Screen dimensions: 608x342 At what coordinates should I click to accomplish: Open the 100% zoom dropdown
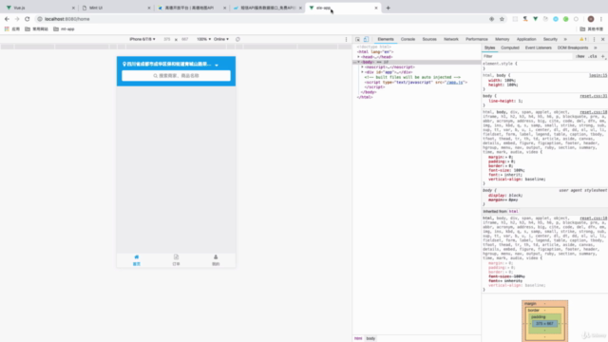203,39
